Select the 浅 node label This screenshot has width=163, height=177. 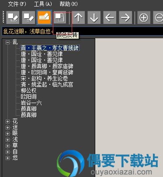click(15, 140)
